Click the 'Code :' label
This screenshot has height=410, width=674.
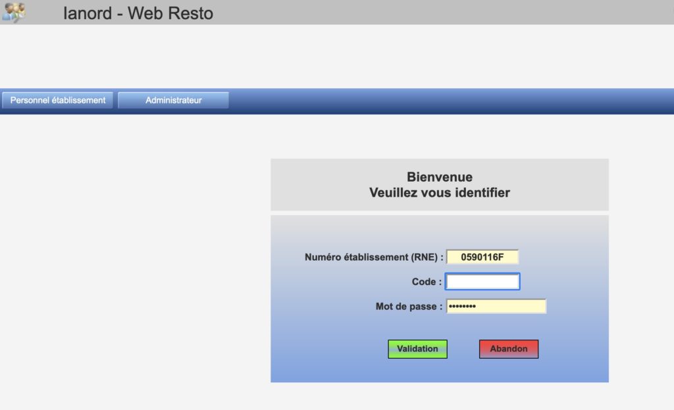[427, 282]
